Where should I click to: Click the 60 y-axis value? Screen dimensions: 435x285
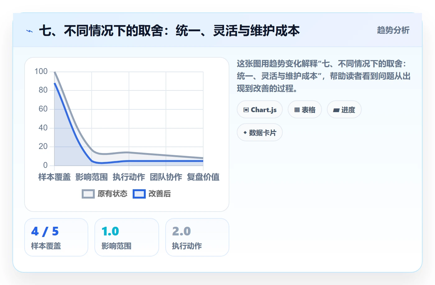pyautogui.click(x=43, y=109)
